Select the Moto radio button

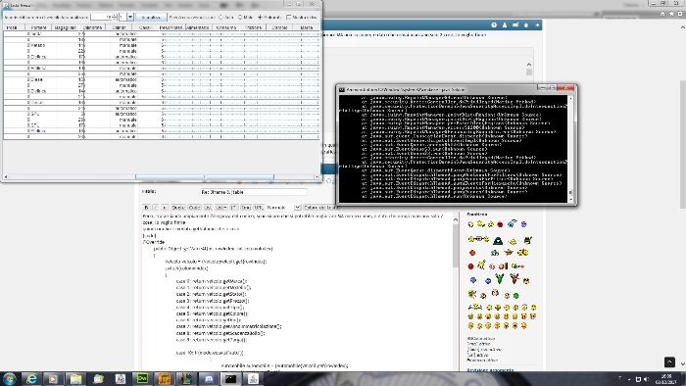point(240,17)
